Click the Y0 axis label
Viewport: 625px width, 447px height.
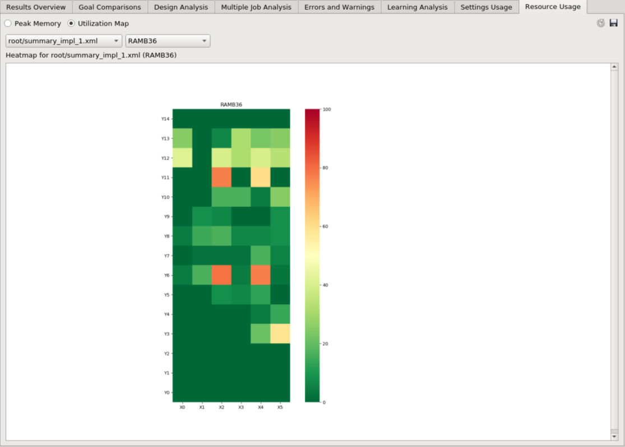pyautogui.click(x=166, y=393)
